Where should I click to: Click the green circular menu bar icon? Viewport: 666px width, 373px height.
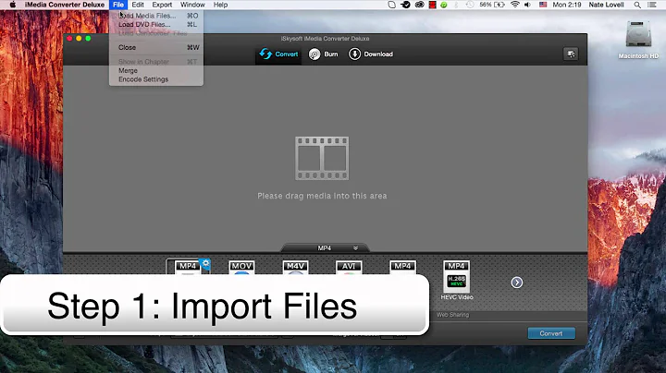click(444, 5)
